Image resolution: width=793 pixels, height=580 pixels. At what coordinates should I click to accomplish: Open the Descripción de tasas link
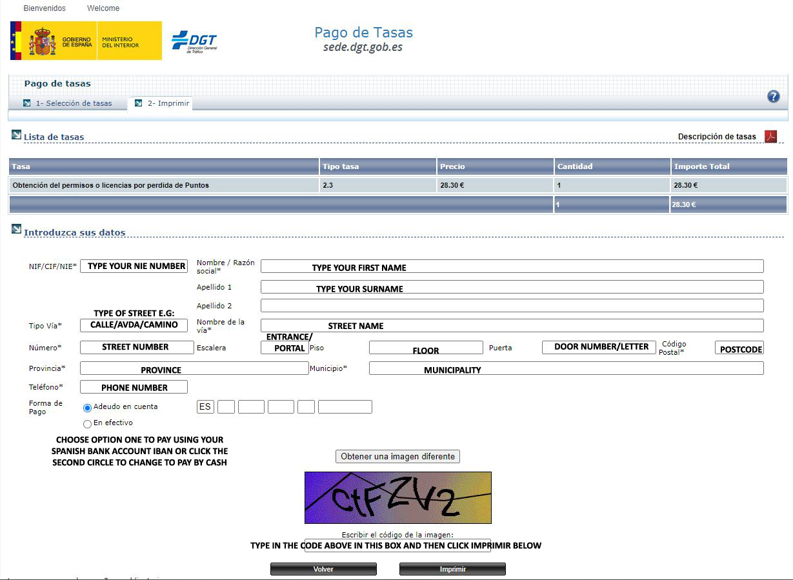click(718, 136)
